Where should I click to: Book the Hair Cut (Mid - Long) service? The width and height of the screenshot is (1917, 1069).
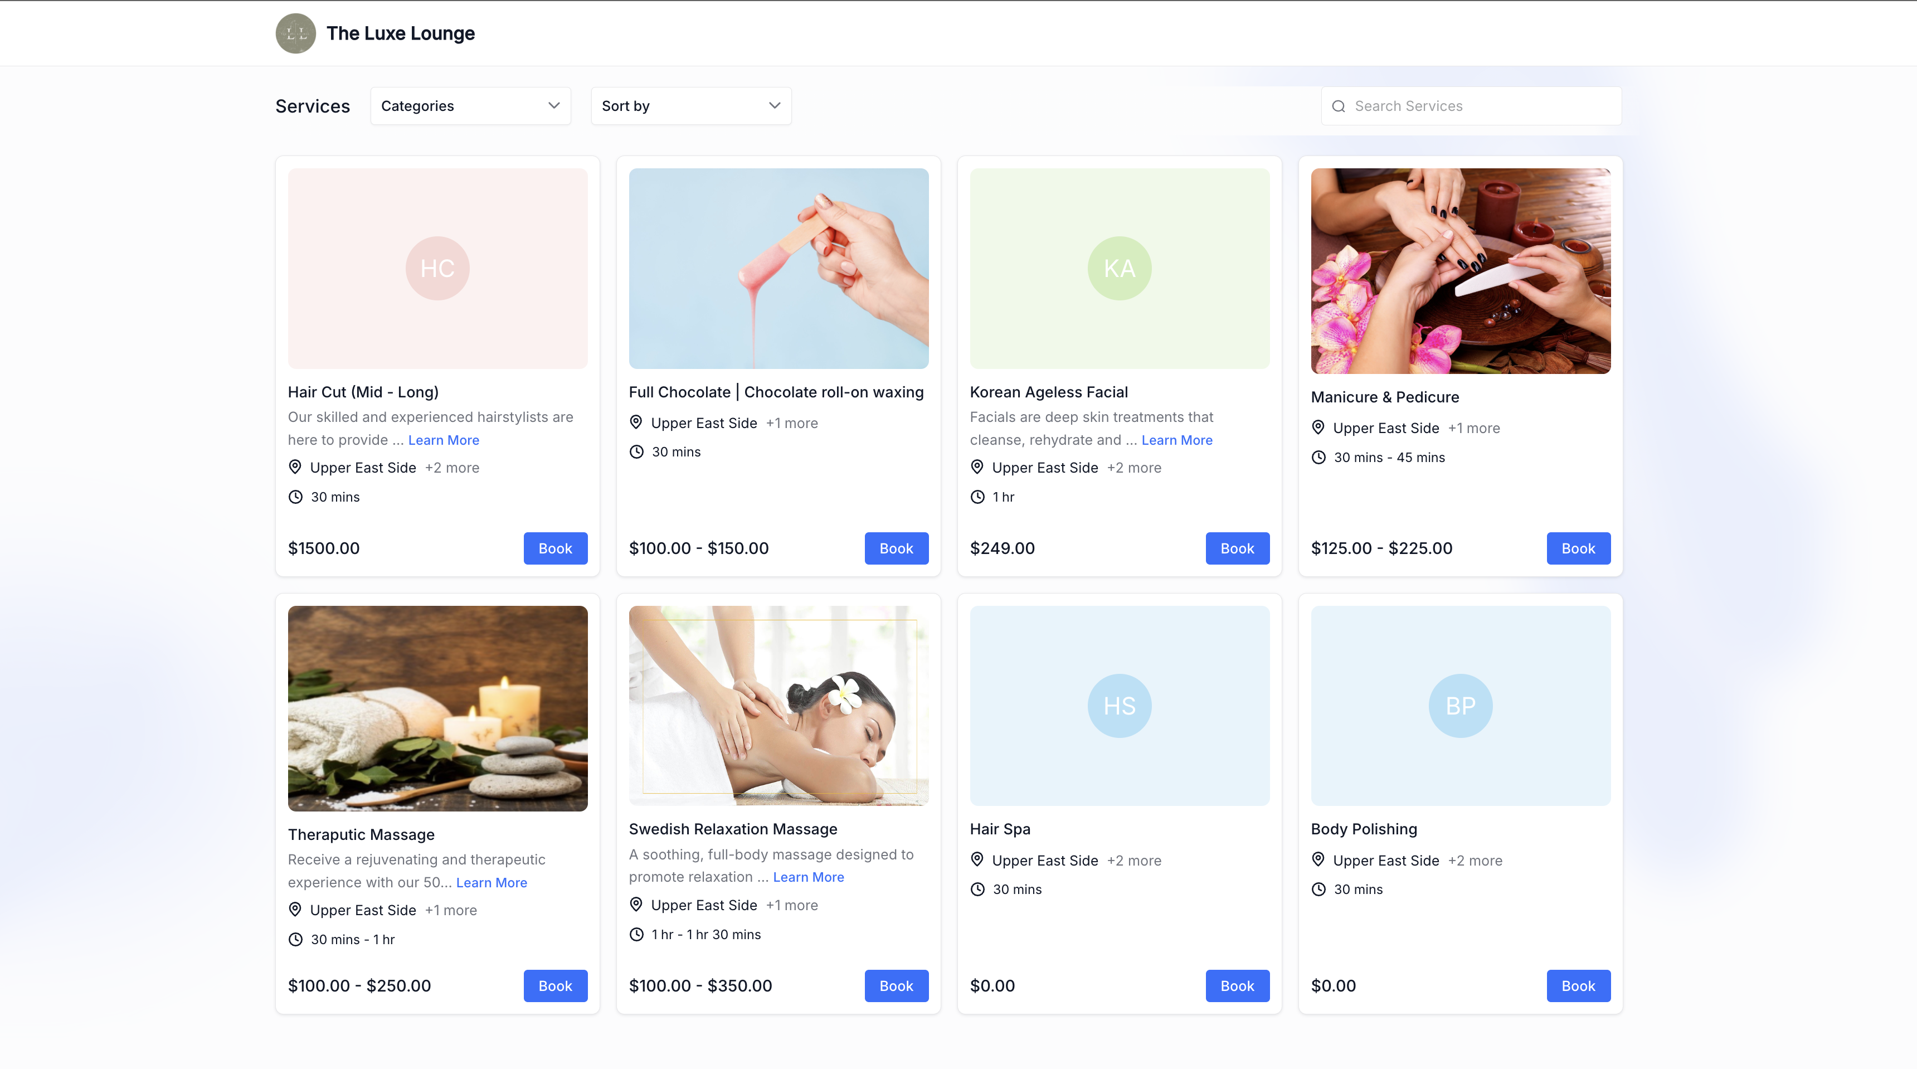point(555,548)
